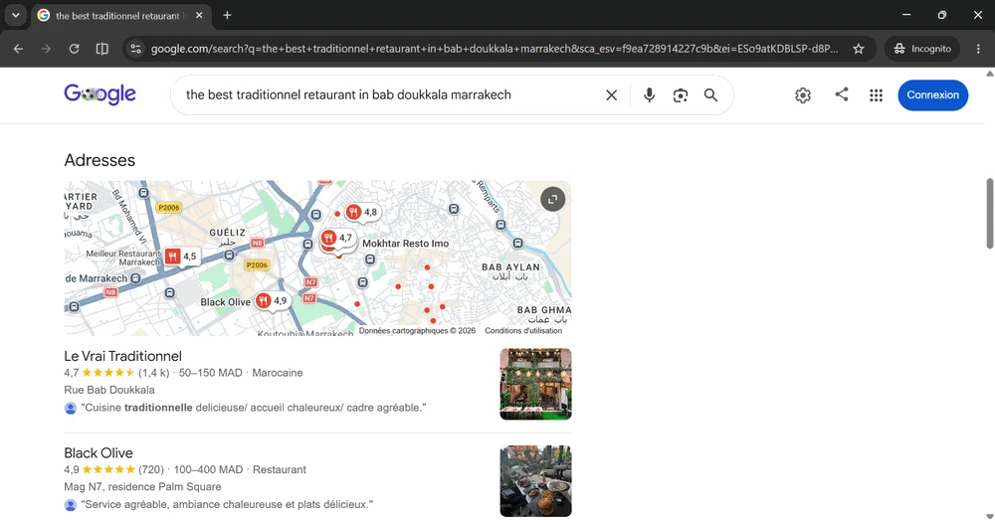
Task: Open Le Vrai Traditionnel listing
Action: coord(122,356)
